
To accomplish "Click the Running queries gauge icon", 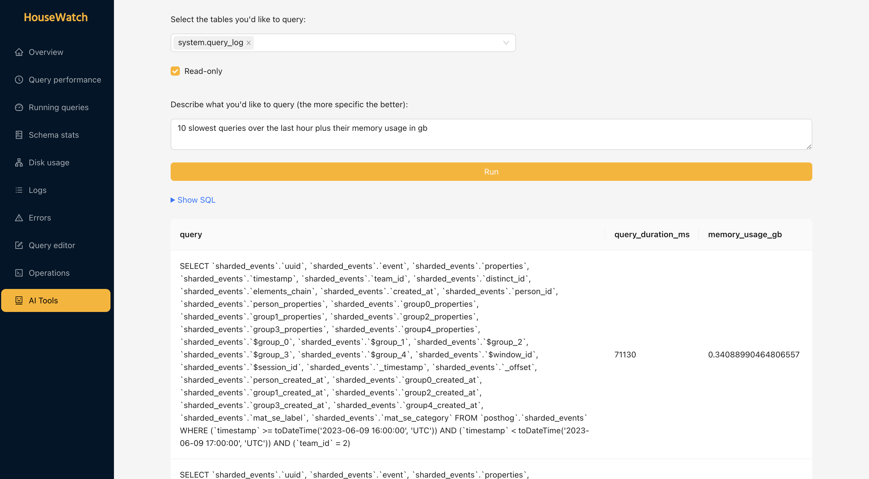I will 19,108.
